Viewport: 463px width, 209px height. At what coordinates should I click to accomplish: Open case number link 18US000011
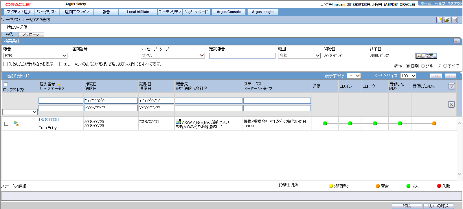(x=49, y=120)
